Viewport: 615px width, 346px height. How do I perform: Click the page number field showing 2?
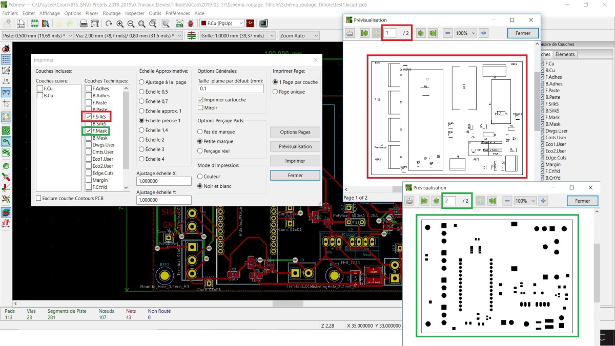coord(451,201)
